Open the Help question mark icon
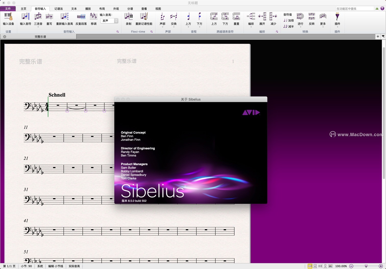This screenshot has height=269, width=386. coord(382,8)
